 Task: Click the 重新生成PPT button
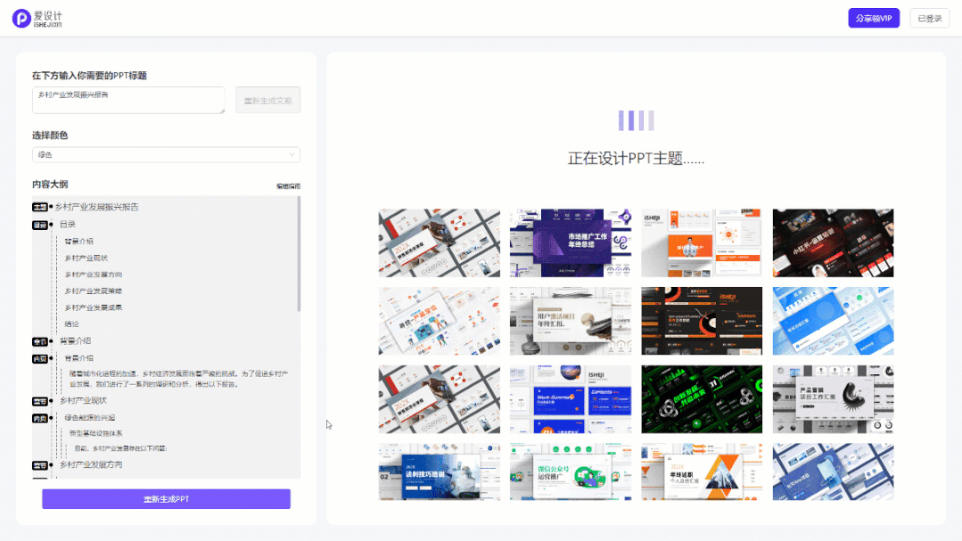point(166,499)
